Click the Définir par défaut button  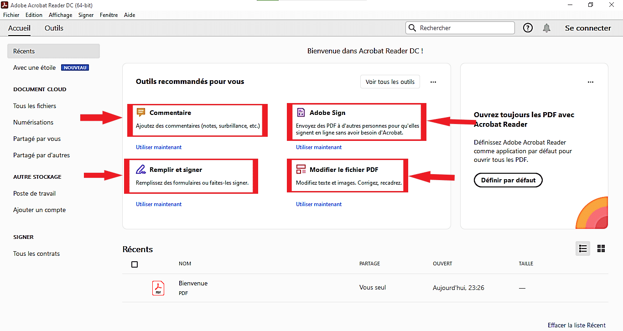pyautogui.click(x=509, y=180)
